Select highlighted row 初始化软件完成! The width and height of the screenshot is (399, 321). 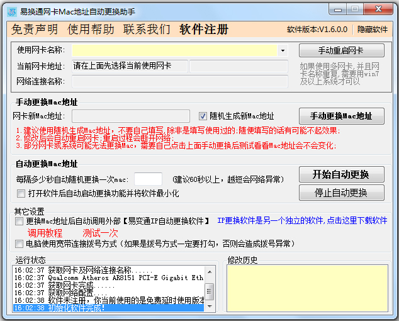[x=109, y=308]
